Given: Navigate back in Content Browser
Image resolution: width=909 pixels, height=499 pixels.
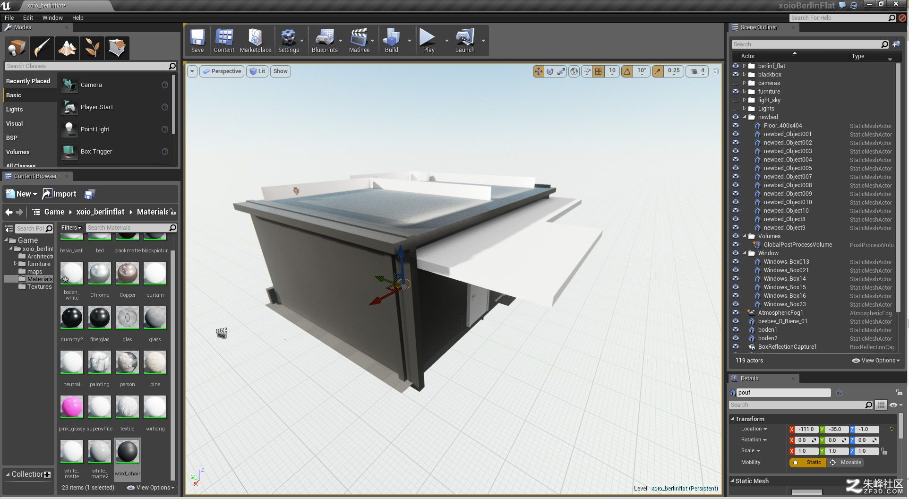Looking at the screenshot, I should click(x=9, y=212).
